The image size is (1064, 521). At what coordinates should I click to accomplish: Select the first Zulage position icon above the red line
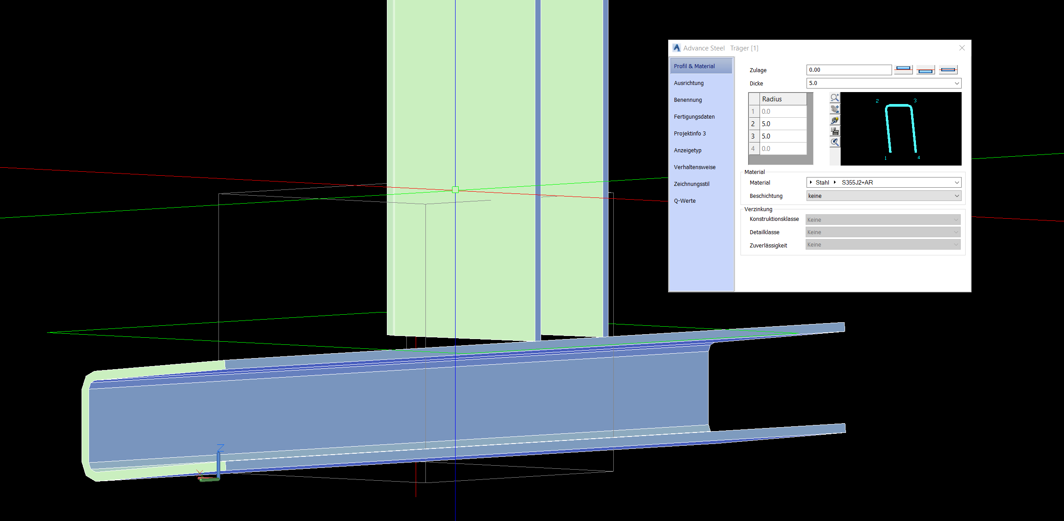click(904, 69)
